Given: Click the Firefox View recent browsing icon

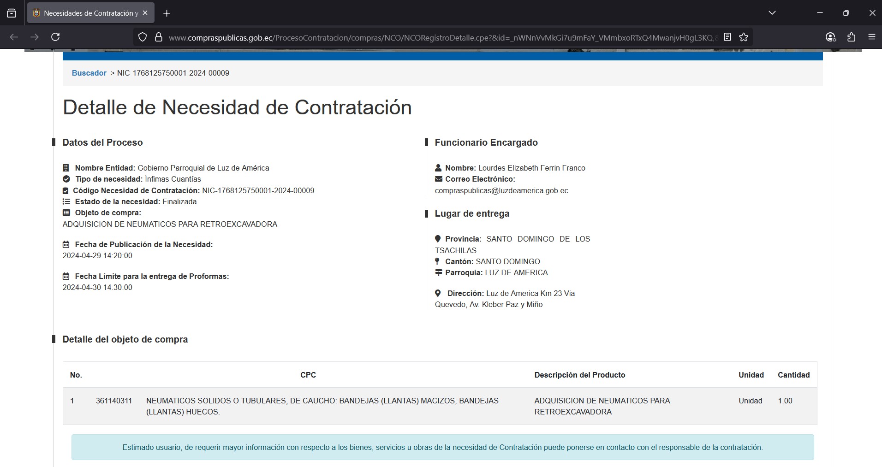Looking at the screenshot, I should (x=12, y=13).
